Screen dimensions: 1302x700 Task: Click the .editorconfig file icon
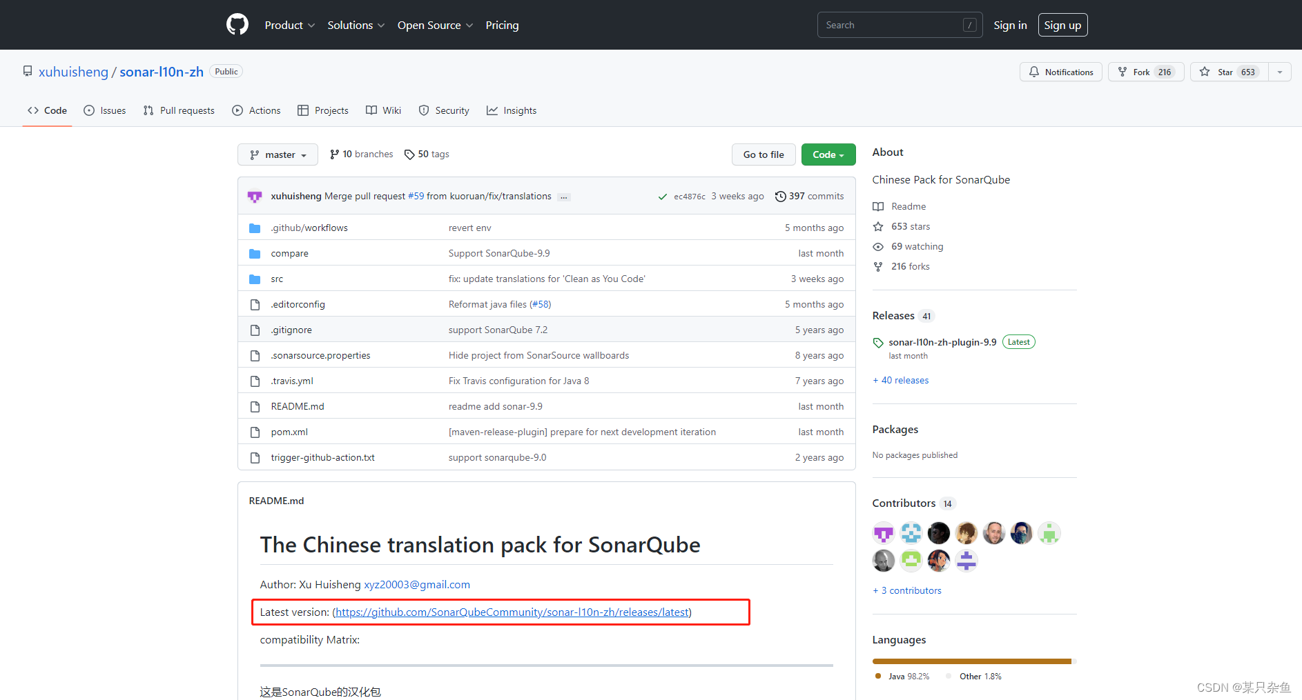[255, 305]
